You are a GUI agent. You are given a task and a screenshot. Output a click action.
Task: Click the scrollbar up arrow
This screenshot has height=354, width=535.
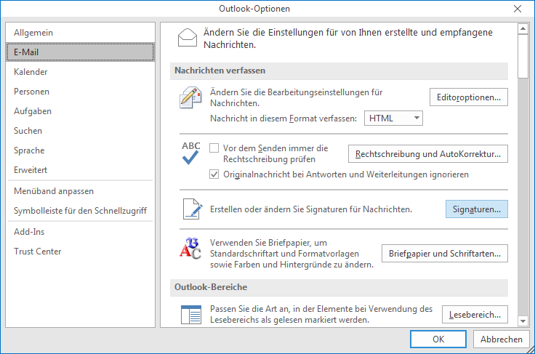[x=523, y=29]
